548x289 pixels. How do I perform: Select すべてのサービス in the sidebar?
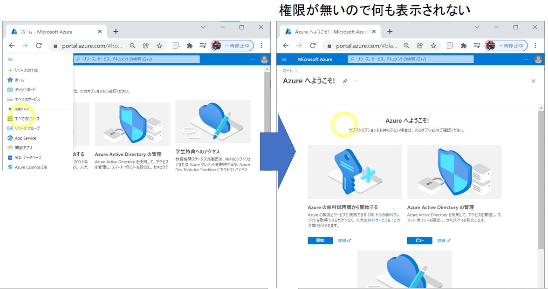pyautogui.click(x=24, y=100)
